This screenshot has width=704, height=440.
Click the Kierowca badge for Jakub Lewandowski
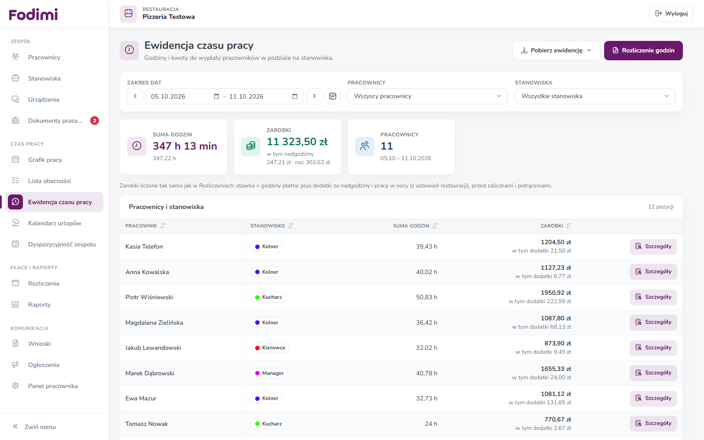click(x=270, y=348)
